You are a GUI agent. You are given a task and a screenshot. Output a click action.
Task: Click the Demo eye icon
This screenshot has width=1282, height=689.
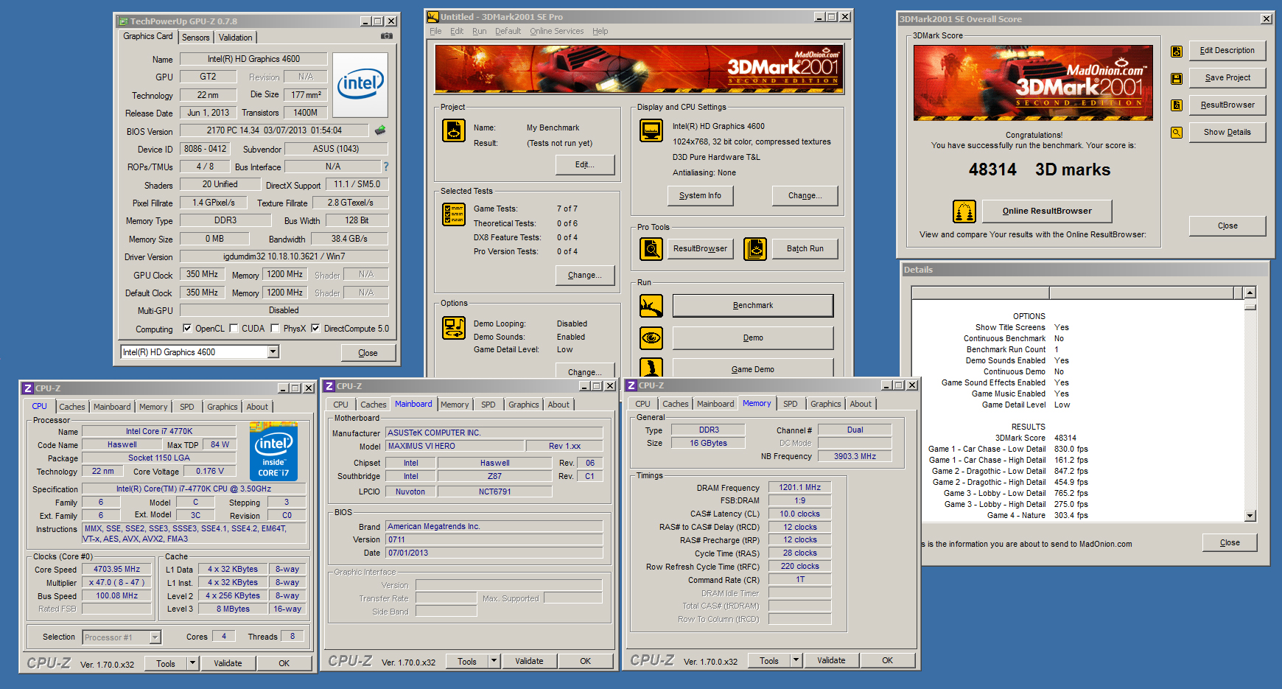(x=651, y=338)
